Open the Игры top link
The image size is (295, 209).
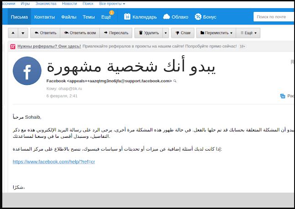tap(25, 4)
